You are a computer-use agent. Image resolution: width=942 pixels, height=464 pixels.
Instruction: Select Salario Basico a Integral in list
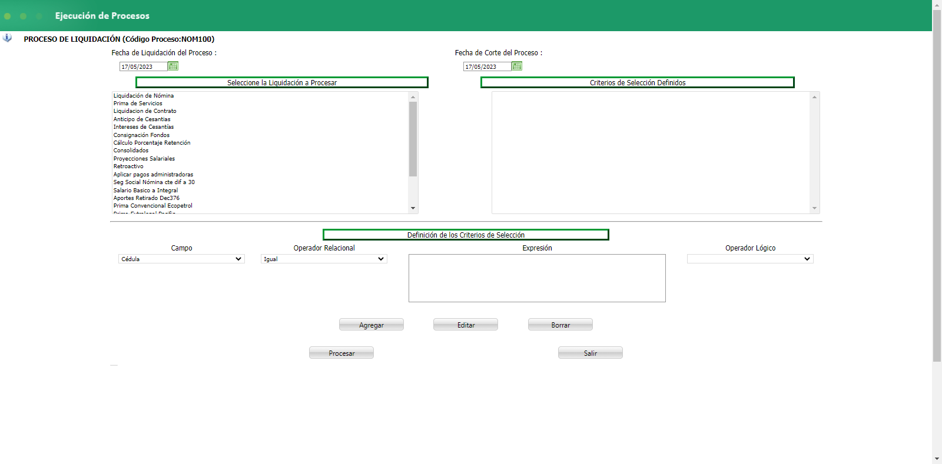pyautogui.click(x=260, y=191)
